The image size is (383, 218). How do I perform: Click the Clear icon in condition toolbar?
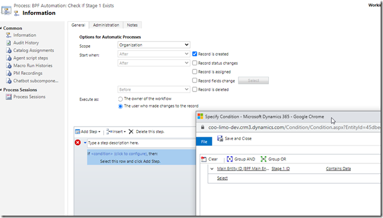(x=204, y=159)
